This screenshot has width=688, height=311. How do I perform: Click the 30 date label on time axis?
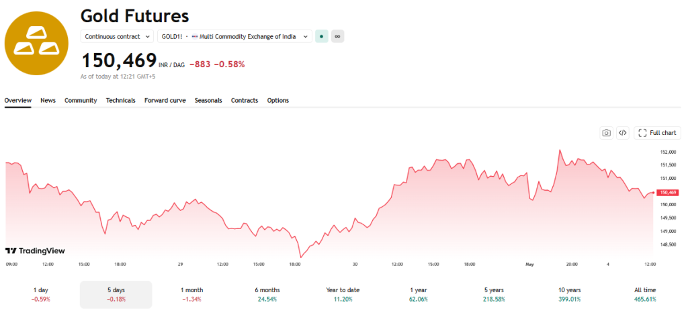pyautogui.click(x=355, y=264)
